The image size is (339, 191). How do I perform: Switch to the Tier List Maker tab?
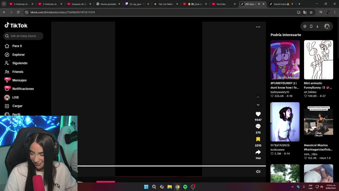click(166, 4)
